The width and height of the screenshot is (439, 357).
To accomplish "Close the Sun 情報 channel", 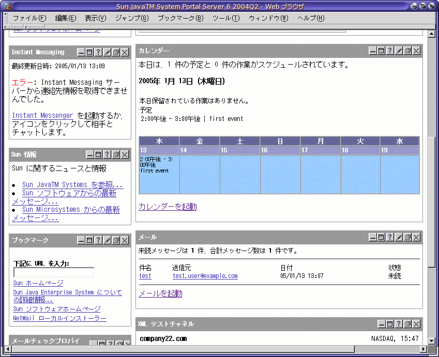I will [125, 154].
